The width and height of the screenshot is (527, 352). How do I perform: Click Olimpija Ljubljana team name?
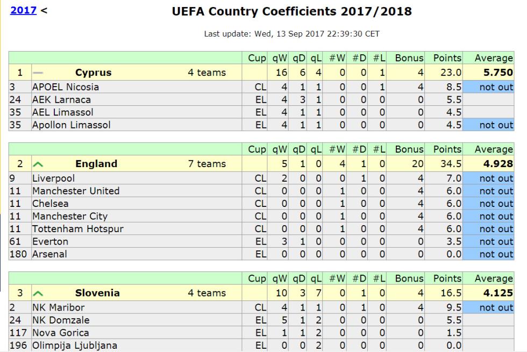pos(75,345)
